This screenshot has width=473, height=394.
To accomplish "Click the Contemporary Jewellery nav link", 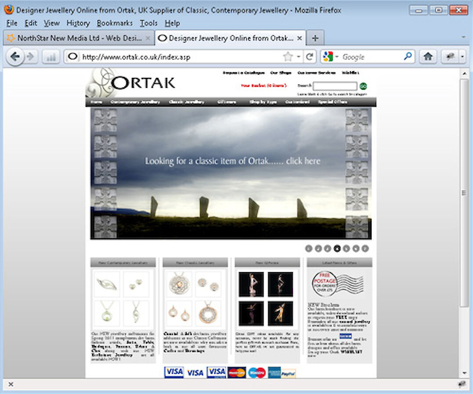I will coord(135,102).
